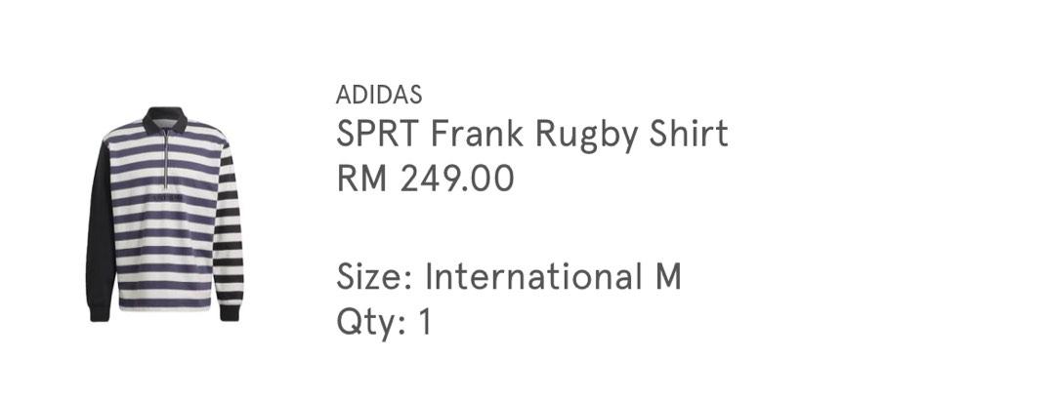Click the Size: International M line
Screen dimensions: 1055x400
point(509,277)
